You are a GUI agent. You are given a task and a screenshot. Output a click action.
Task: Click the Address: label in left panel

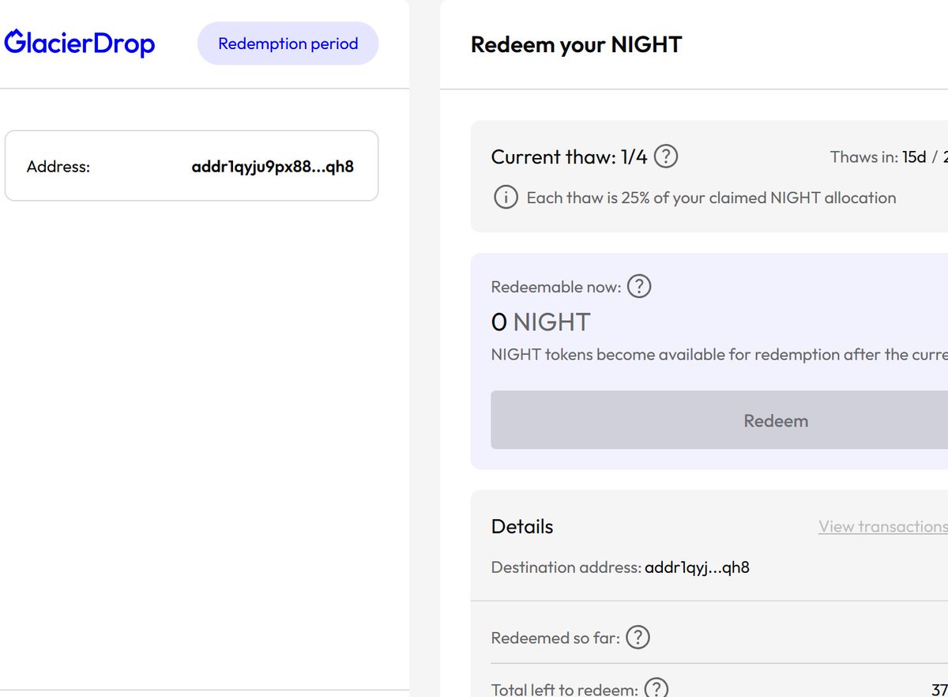(x=58, y=167)
